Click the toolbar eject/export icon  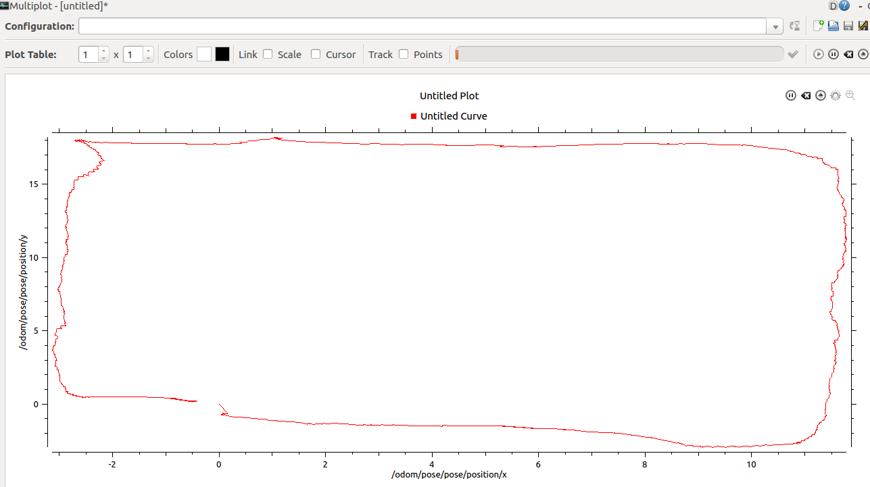pyautogui.click(x=863, y=55)
